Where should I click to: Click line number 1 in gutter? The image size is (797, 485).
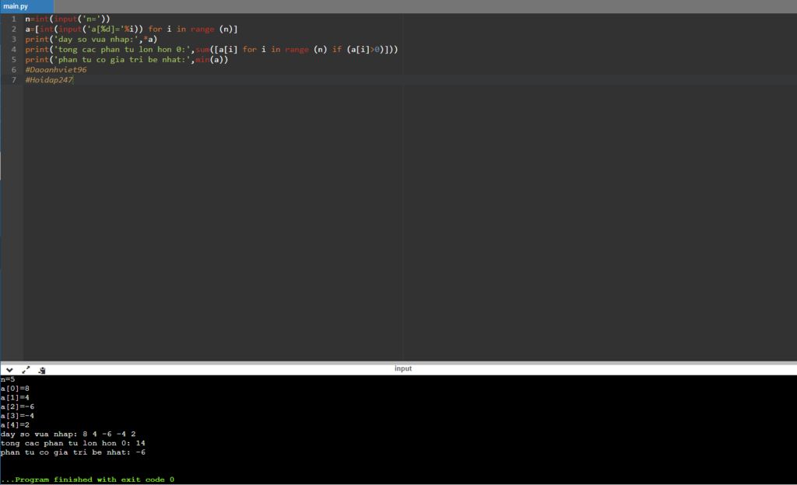14,19
